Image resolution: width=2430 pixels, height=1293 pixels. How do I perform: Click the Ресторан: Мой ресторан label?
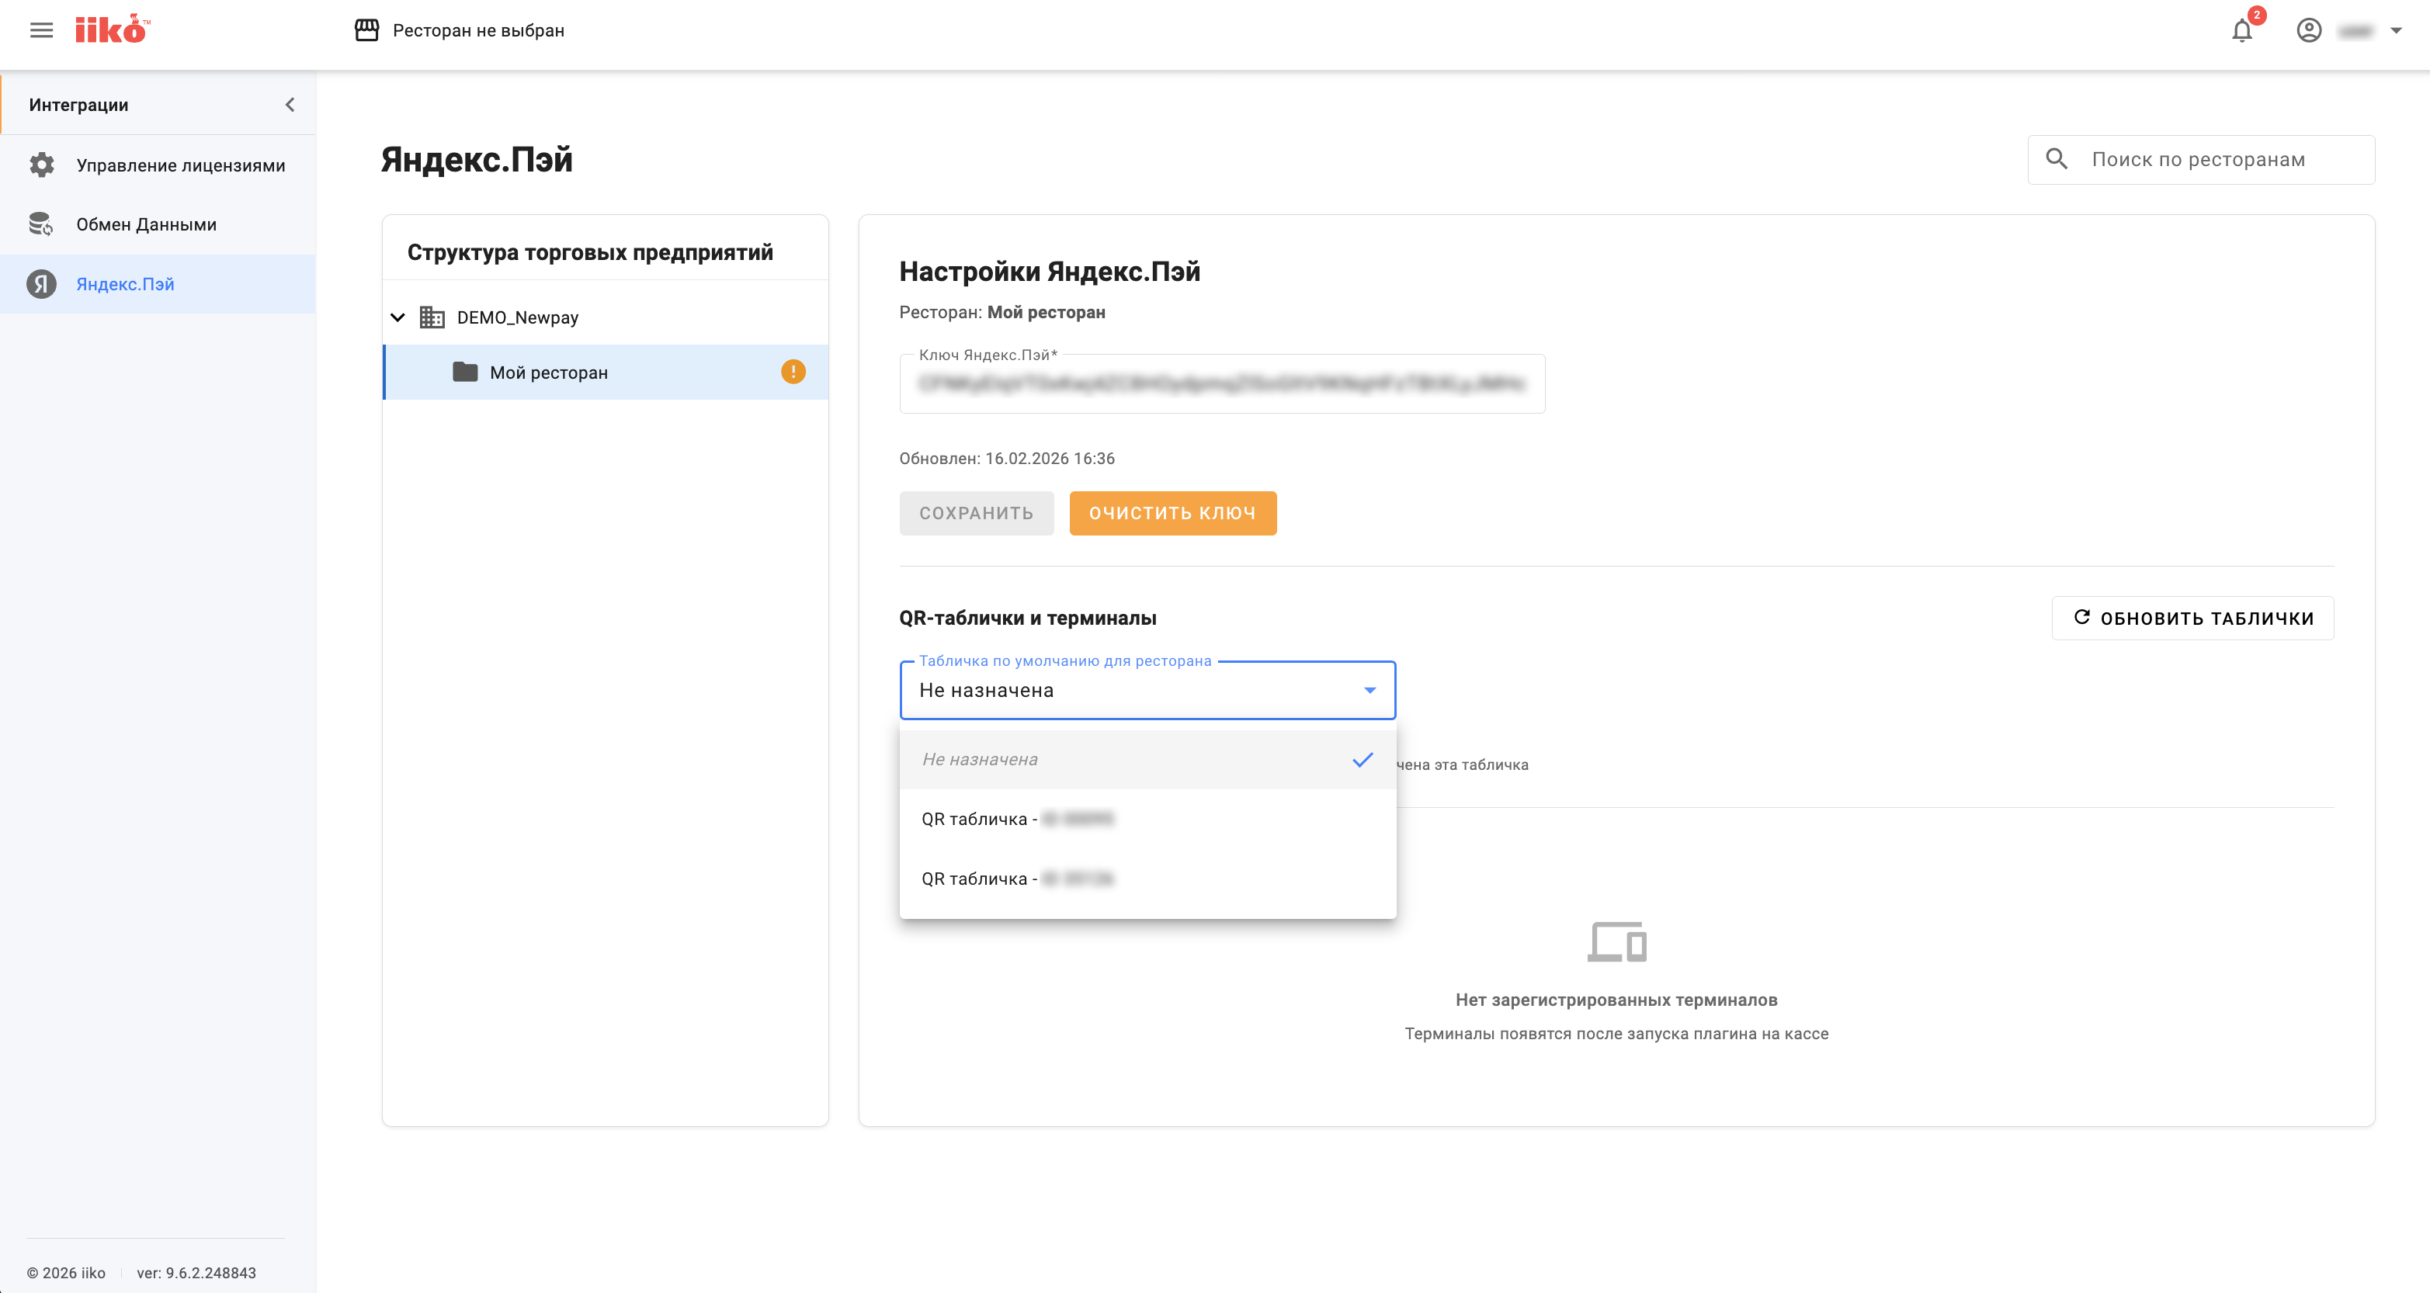[x=1002, y=312]
